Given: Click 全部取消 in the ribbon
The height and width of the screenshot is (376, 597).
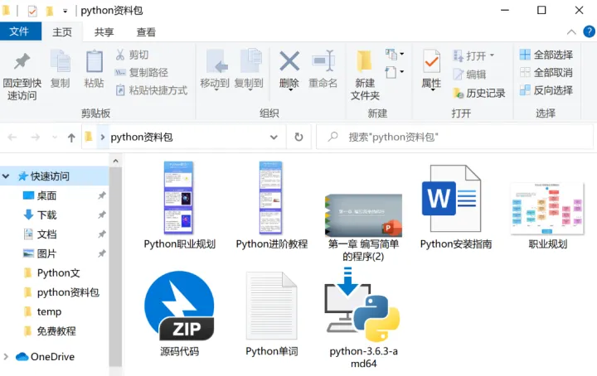Looking at the screenshot, I should click(x=546, y=72).
